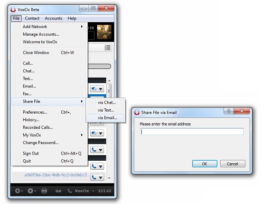Image resolution: width=261 pixels, height=204 pixels.
Task: Choose Close Window in File menu
Action: pyautogui.click(x=49, y=52)
